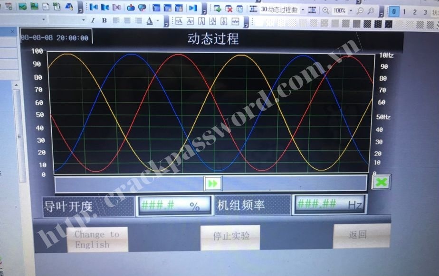Click the green fast-forward arrow below the chart
Screen dimensions: 439x276
pos(213,183)
